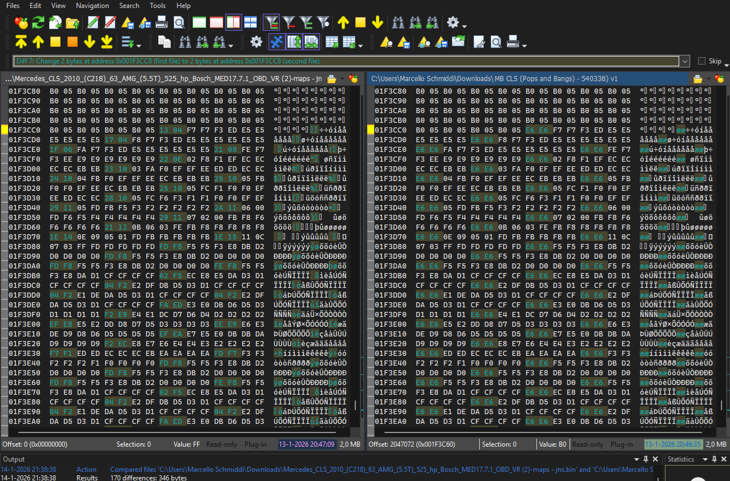Click the gear options icon in second toolbar row

pos(256,42)
